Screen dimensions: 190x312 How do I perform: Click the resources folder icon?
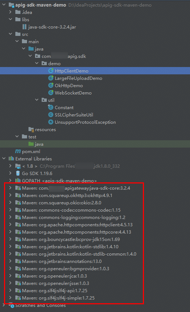coord(31,130)
